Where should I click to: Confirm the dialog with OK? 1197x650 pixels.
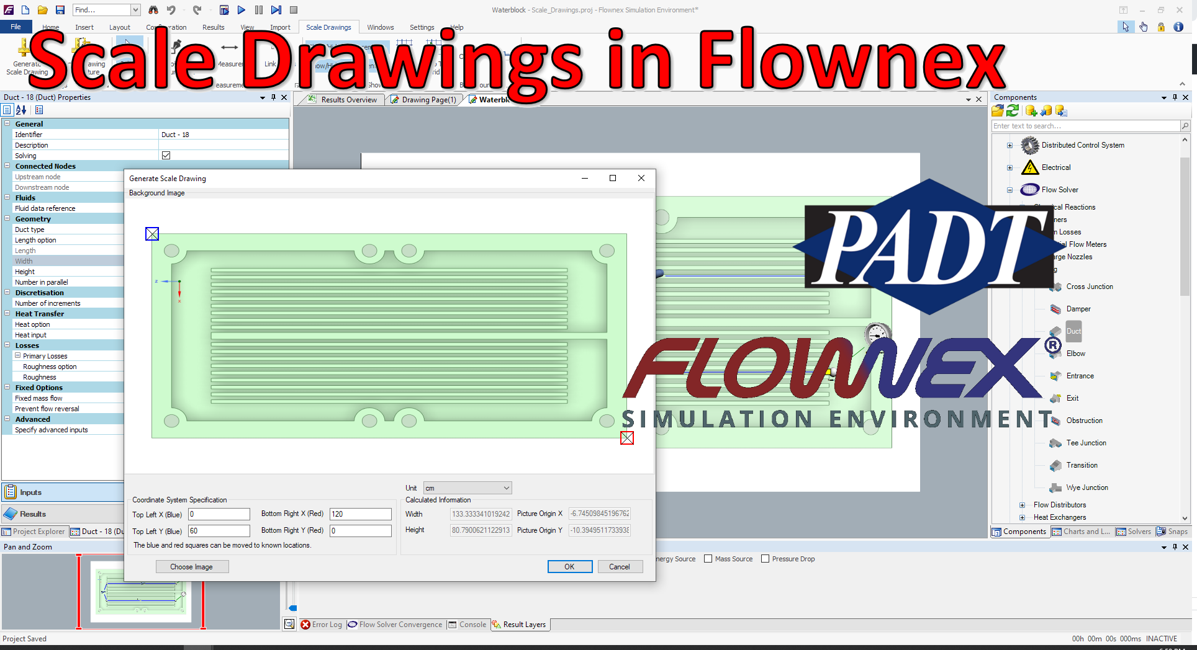[569, 567]
